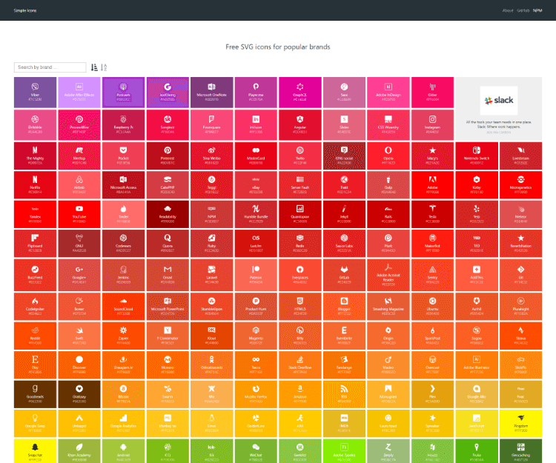Click the Viber icon tile
The width and height of the screenshot is (556, 463).
pyautogui.click(x=35, y=91)
